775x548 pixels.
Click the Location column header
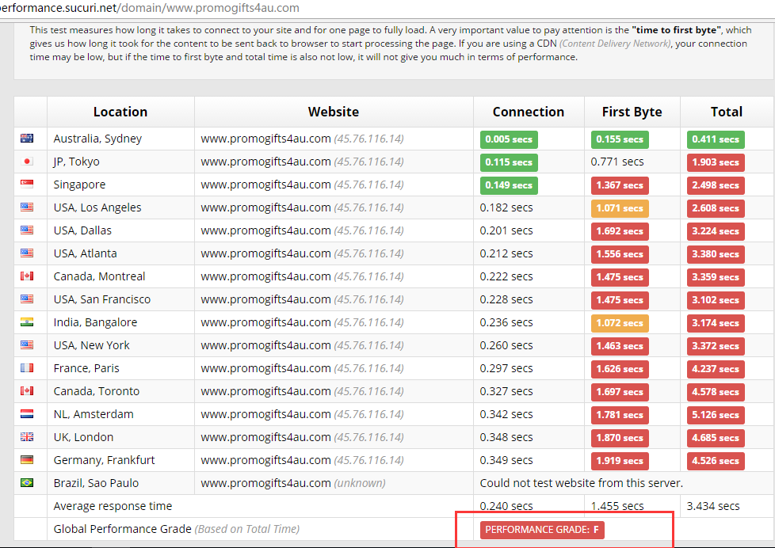[x=120, y=112]
